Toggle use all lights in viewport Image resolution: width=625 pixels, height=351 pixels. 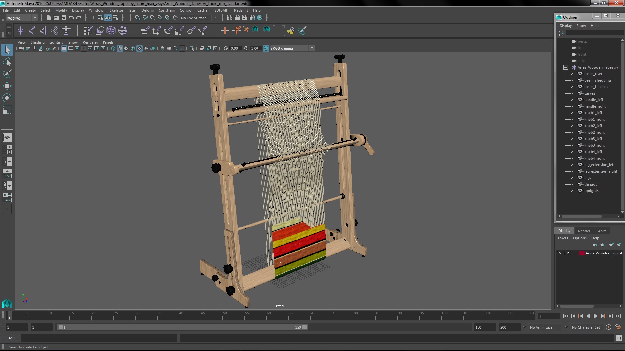click(146, 48)
